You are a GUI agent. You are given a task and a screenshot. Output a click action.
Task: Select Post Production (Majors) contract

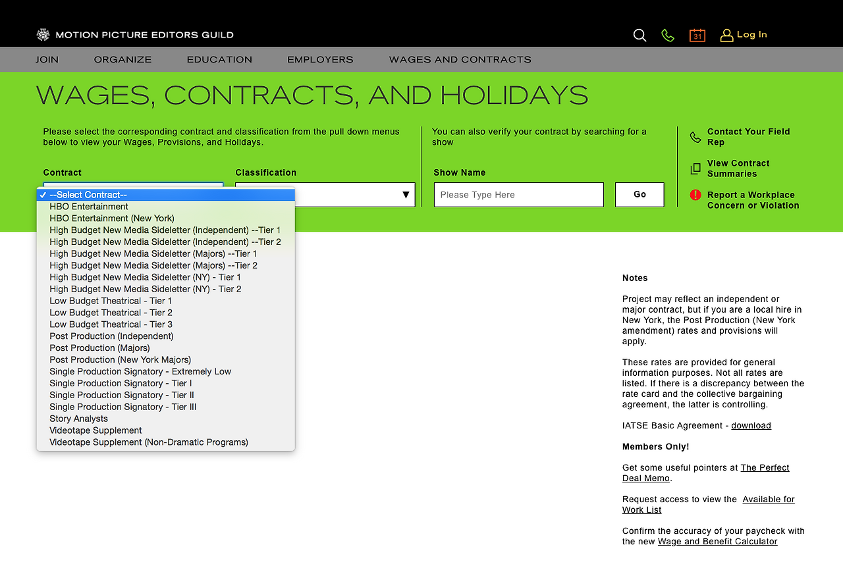pos(166,348)
